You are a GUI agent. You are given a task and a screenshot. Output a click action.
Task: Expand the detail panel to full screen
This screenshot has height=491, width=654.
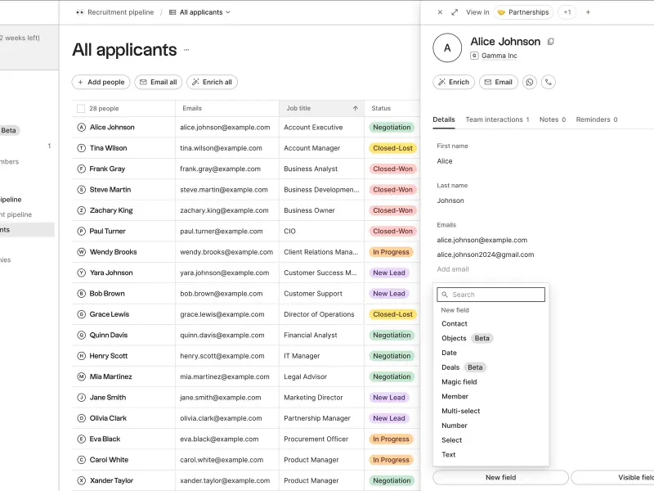pyautogui.click(x=455, y=12)
